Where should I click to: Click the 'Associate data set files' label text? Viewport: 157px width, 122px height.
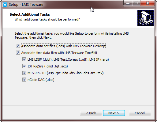click(x=63, y=46)
